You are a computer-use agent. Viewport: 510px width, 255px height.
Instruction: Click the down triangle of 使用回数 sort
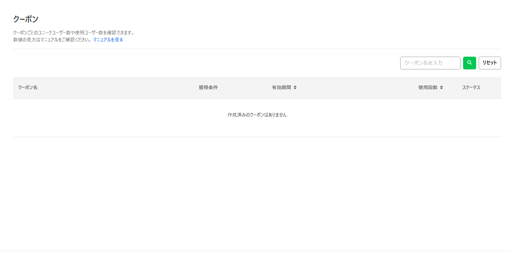pos(441,89)
